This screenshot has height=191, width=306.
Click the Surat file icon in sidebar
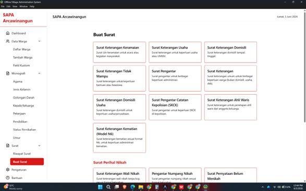point(8,146)
